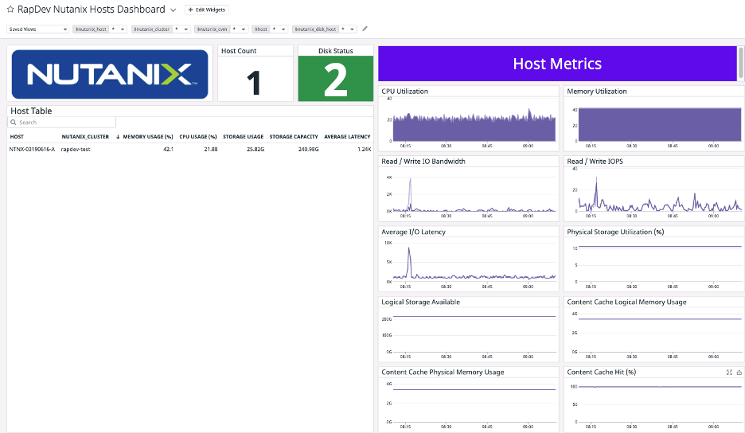Click the CPU Utilization widget title
Screen dimensions: 745x433
coord(405,92)
